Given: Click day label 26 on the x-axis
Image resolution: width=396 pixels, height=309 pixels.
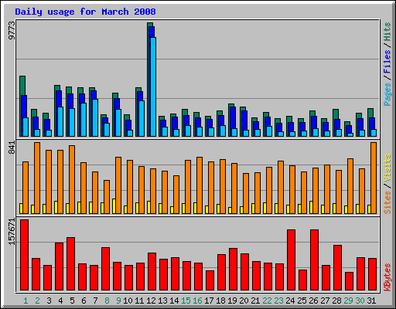Looking at the screenshot, I should [313, 301].
